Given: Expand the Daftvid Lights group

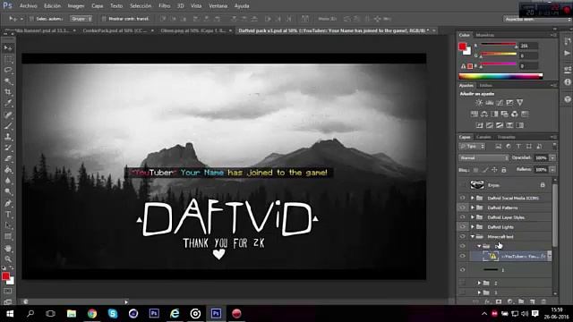Looking at the screenshot, I should click(473, 226).
